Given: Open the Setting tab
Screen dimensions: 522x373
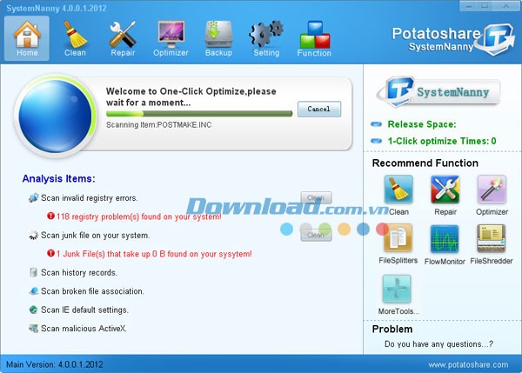Looking at the screenshot, I should [266, 38].
